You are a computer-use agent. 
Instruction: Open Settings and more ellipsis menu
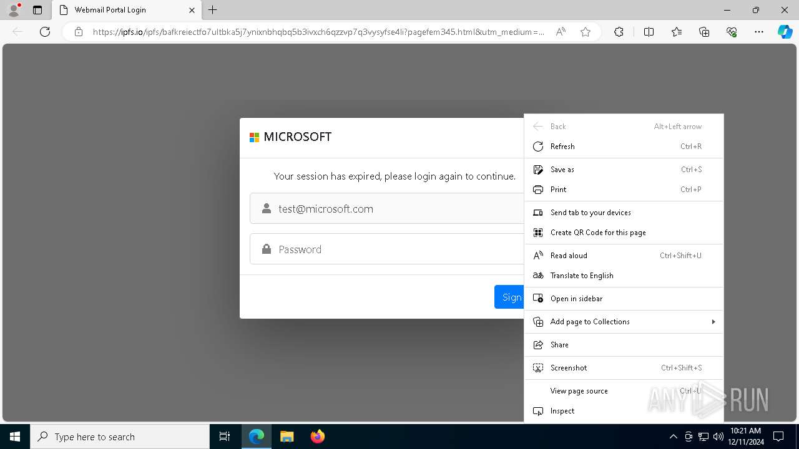point(759,32)
